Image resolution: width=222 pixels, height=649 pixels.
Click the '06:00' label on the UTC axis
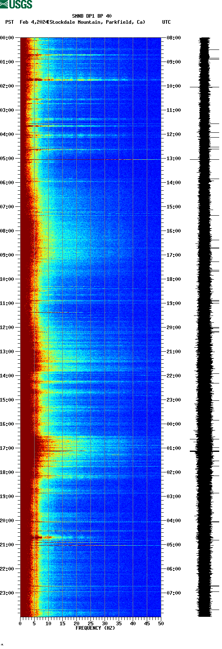point(174,569)
